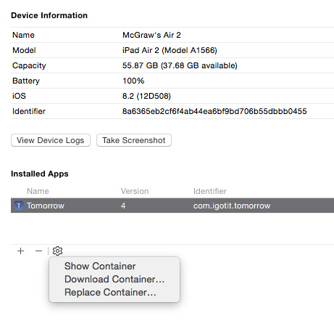Select the Tomorrow app row

click(172, 206)
